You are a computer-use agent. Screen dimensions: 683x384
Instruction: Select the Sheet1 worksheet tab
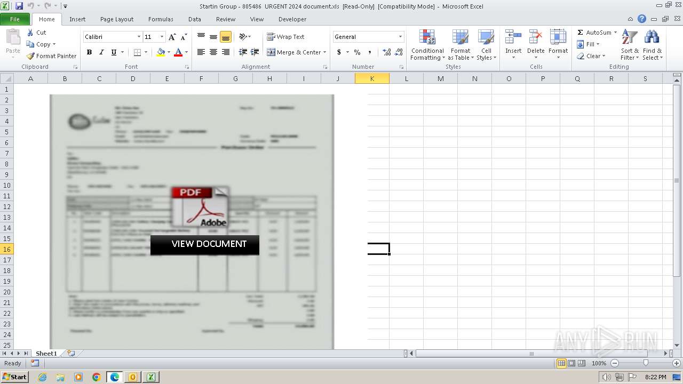point(46,354)
